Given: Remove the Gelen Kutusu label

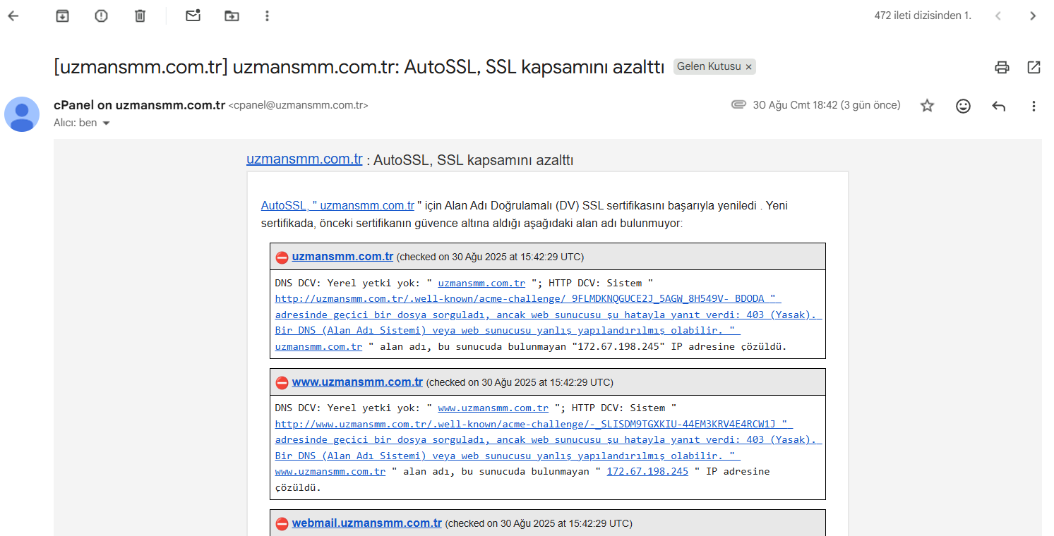Looking at the screenshot, I should [749, 66].
